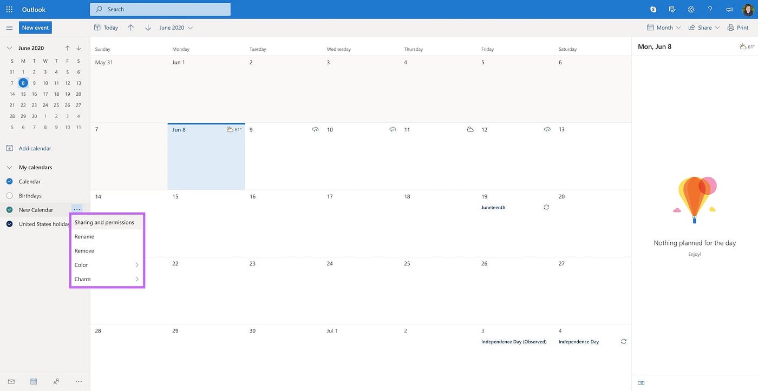The image size is (758, 391).
Task: Expand the Charm submenu
Action: [x=107, y=279]
